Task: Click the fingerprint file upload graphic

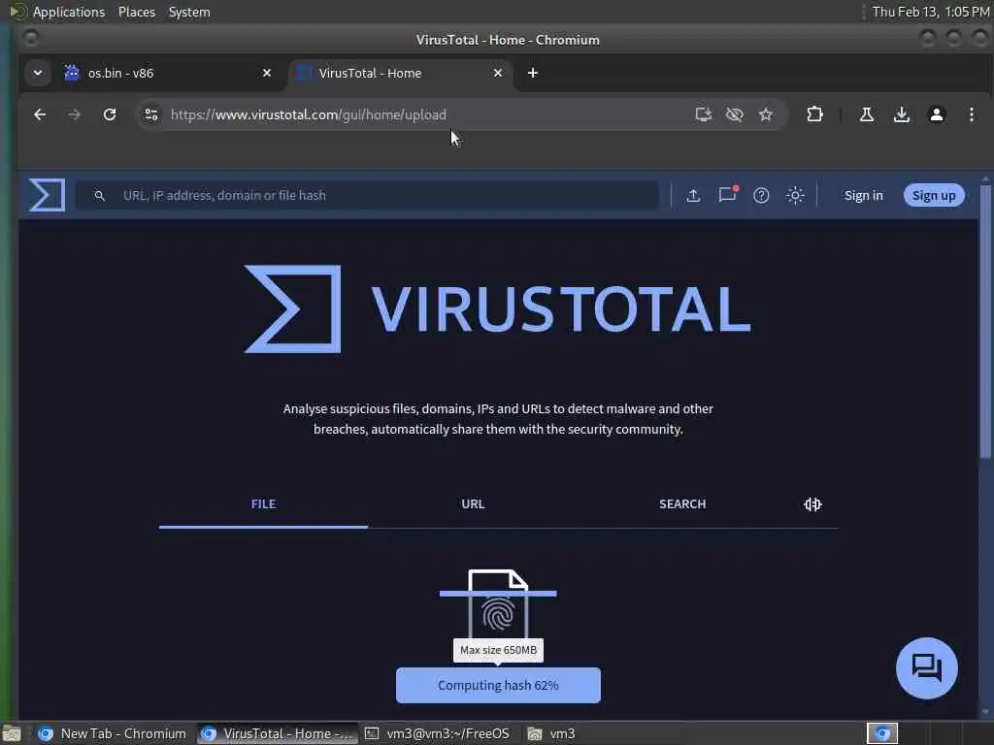Action: [x=498, y=605]
